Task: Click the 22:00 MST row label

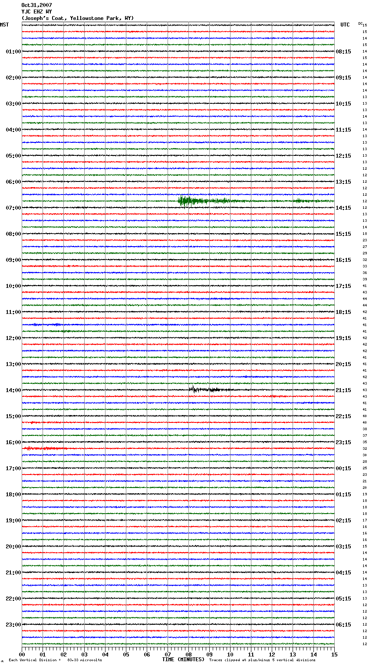Action: pos(13,599)
